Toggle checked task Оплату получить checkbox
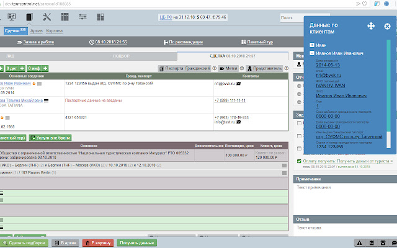Viewport: 397px width, 248px height. click(299, 161)
